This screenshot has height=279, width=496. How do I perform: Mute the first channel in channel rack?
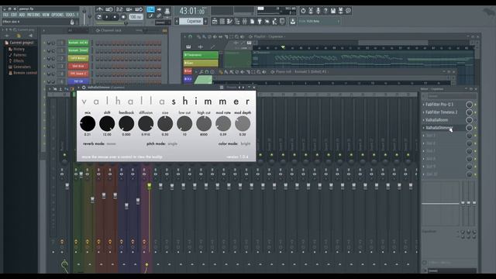pos(44,43)
